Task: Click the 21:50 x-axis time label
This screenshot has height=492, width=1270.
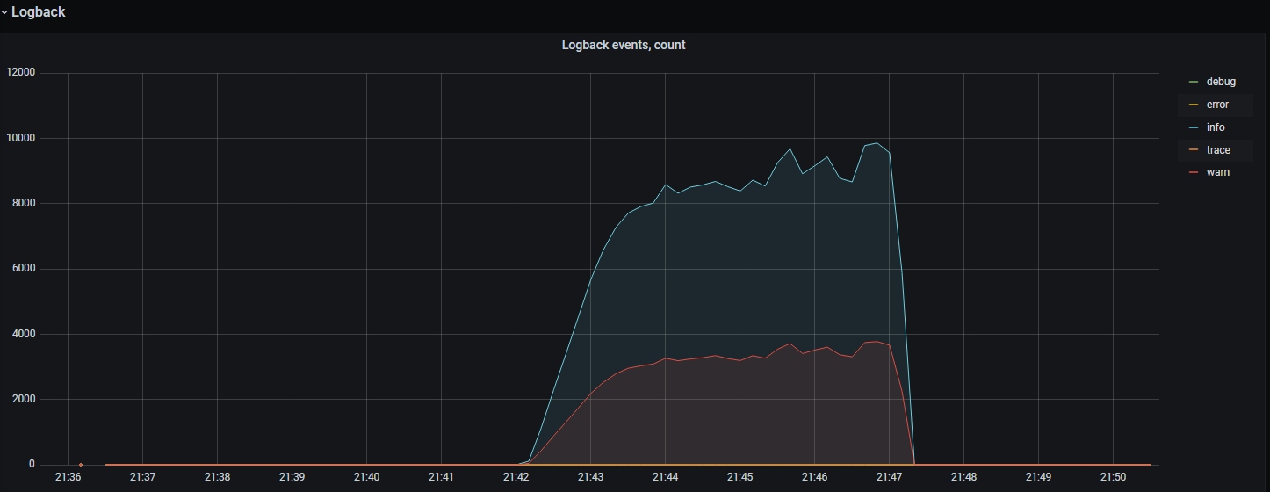Action: click(1113, 477)
